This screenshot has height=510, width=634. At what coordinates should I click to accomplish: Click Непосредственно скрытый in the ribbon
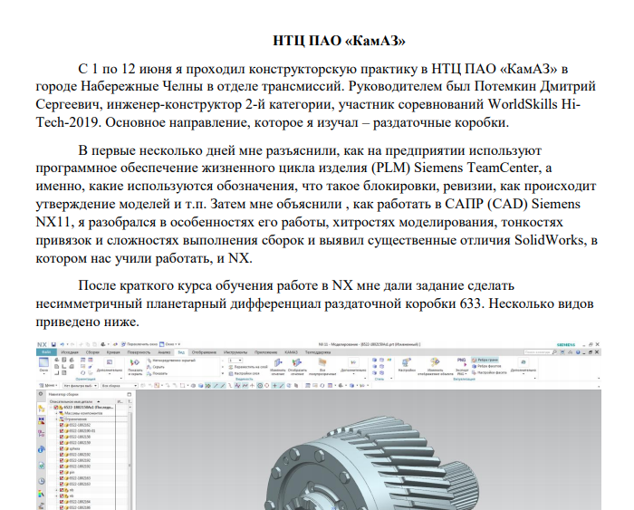[171, 361]
